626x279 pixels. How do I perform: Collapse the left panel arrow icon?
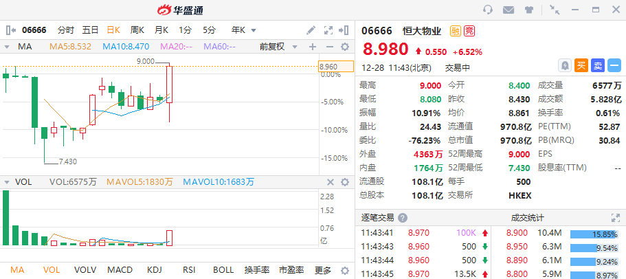11,30
